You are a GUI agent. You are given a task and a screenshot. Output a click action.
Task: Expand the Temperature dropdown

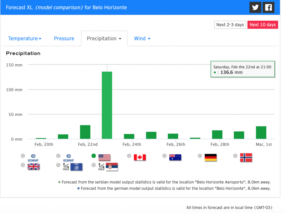25,39
